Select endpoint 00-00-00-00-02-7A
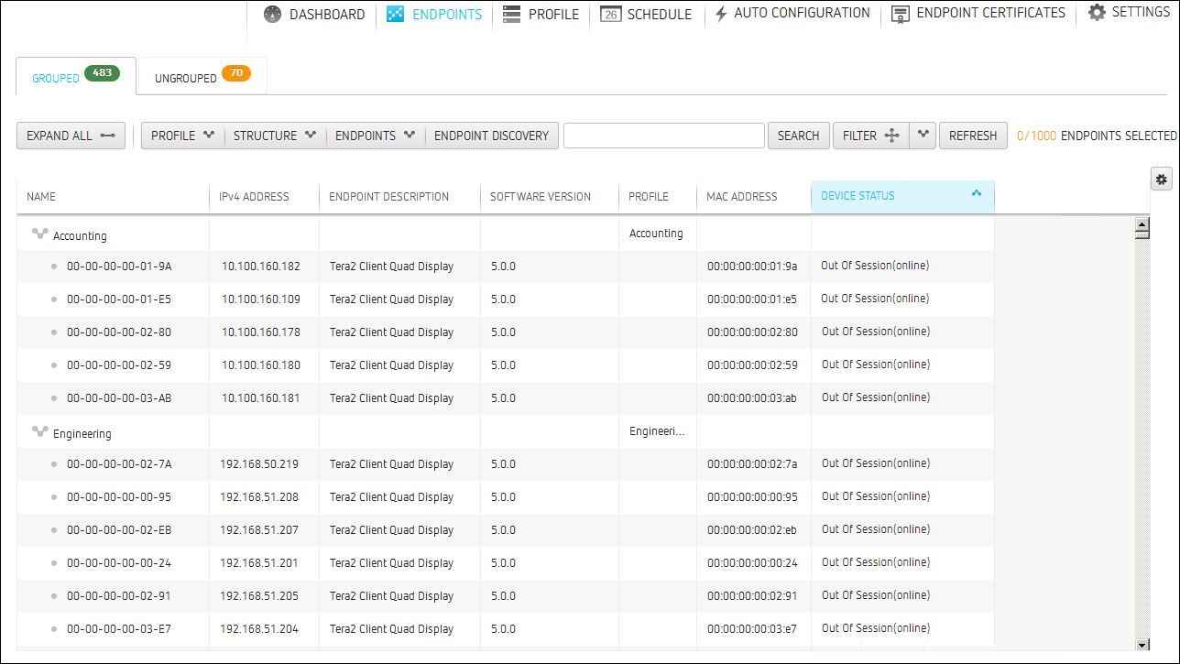This screenshot has height=664, width=1180. coord(119,464)
